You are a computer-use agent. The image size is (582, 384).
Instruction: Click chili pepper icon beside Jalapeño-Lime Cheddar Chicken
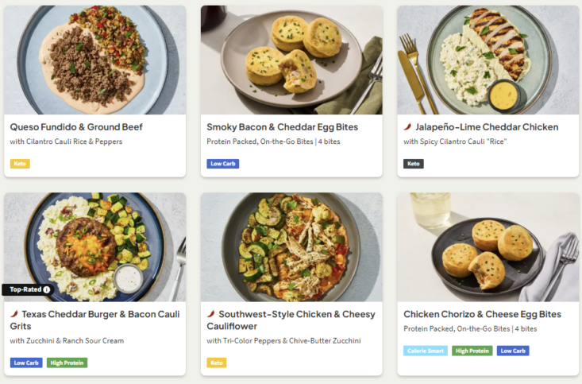407,126
